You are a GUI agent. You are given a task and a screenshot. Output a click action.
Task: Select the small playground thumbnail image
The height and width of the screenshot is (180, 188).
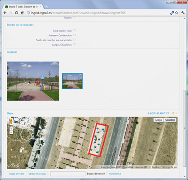click(x=72, y=81)
